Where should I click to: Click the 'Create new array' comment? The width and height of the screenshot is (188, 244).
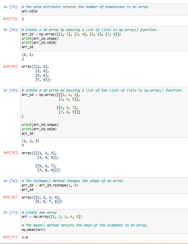[x=39, y=213]
